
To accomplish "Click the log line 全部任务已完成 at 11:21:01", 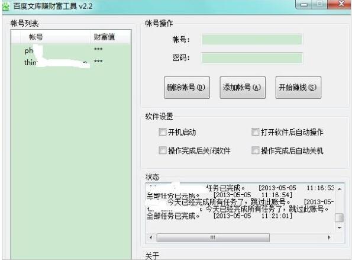I will coord(219,216).
